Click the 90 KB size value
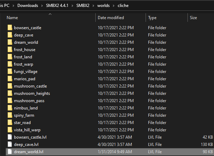Image resolution: width=214 pixels, height=156 pixels. coord(208,152)
